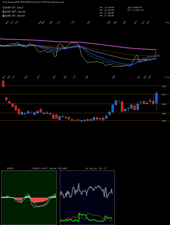Viewport: 170px width, 225px height.
Task: Click the 'Avg V: 0.929 M' text
Action: (x=134, y=7)
